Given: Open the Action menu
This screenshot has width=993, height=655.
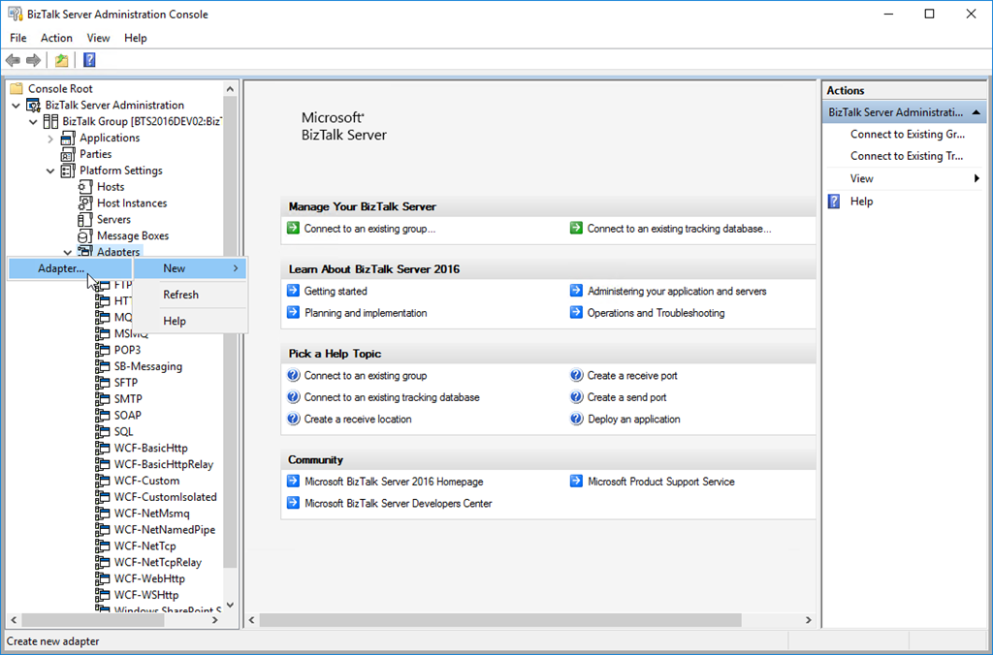Looking at the screenshot, I should point(56,38).
